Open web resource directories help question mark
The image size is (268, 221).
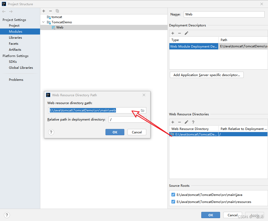193,122
